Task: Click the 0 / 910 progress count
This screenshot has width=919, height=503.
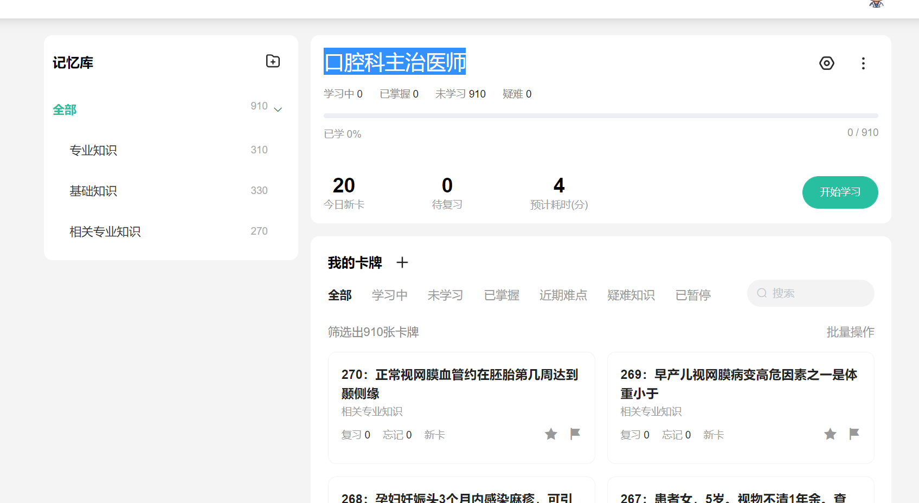Action: 863,133
